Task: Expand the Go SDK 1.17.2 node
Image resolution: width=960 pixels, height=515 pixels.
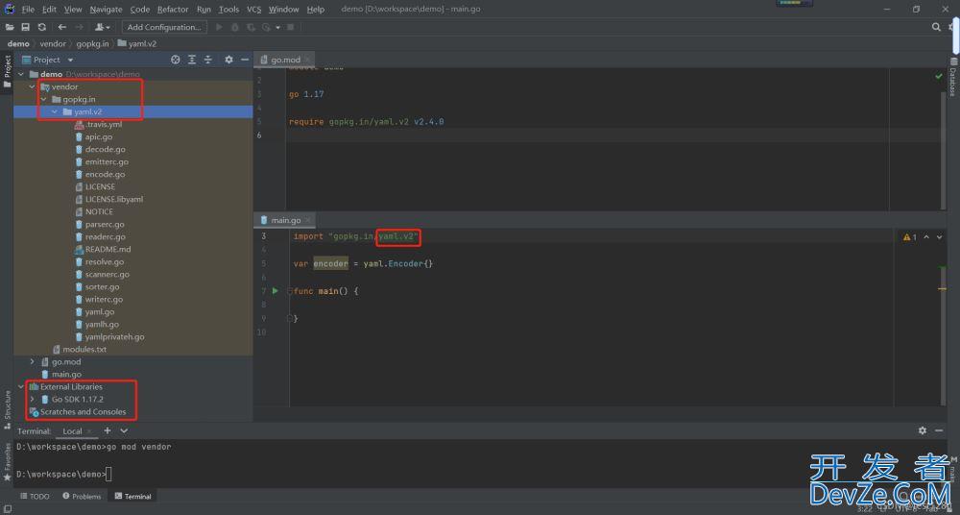Action: [32, 399]
